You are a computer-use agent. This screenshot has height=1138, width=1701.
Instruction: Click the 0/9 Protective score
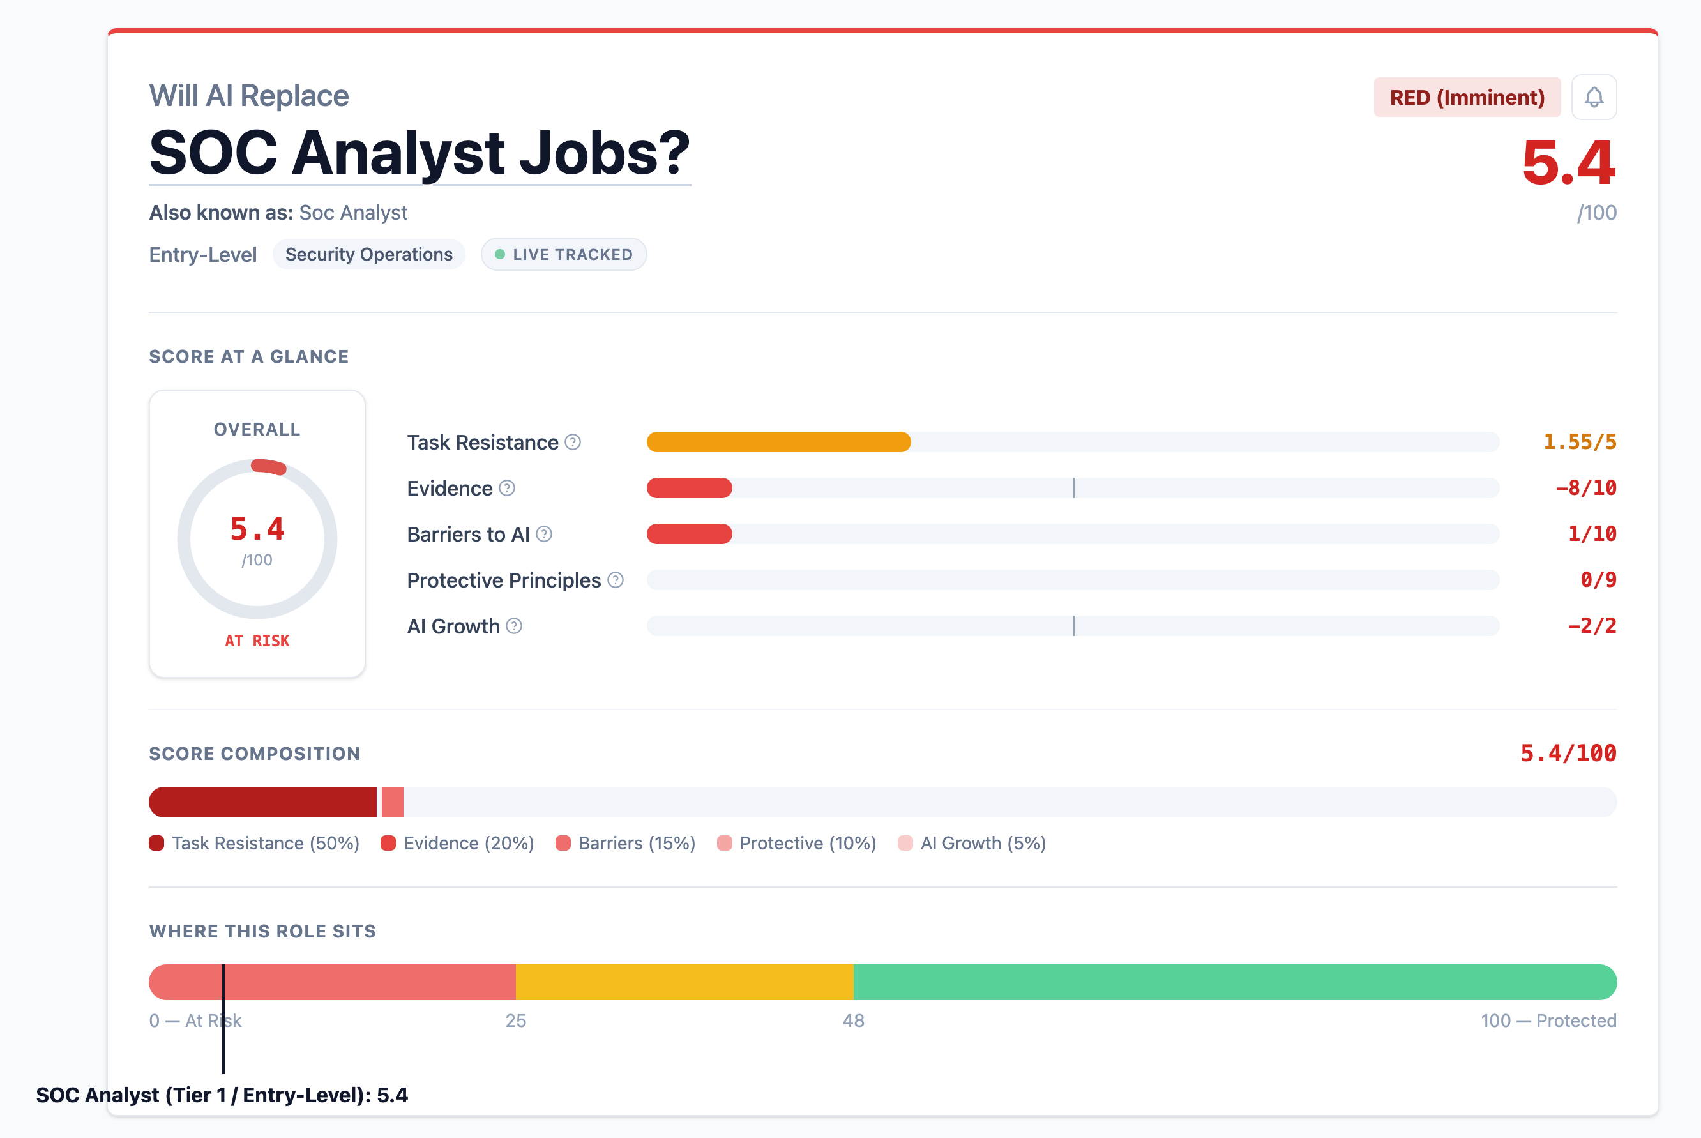[1599, 580]
